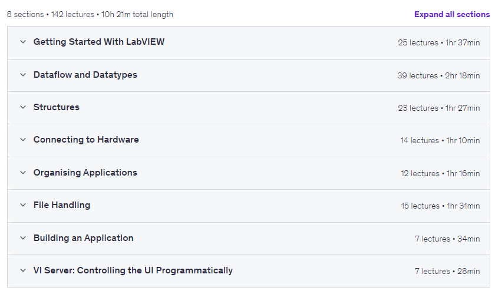Click the Expand all sections link
The width and height of the screenshot is (495, 294).
pos(452,15)
